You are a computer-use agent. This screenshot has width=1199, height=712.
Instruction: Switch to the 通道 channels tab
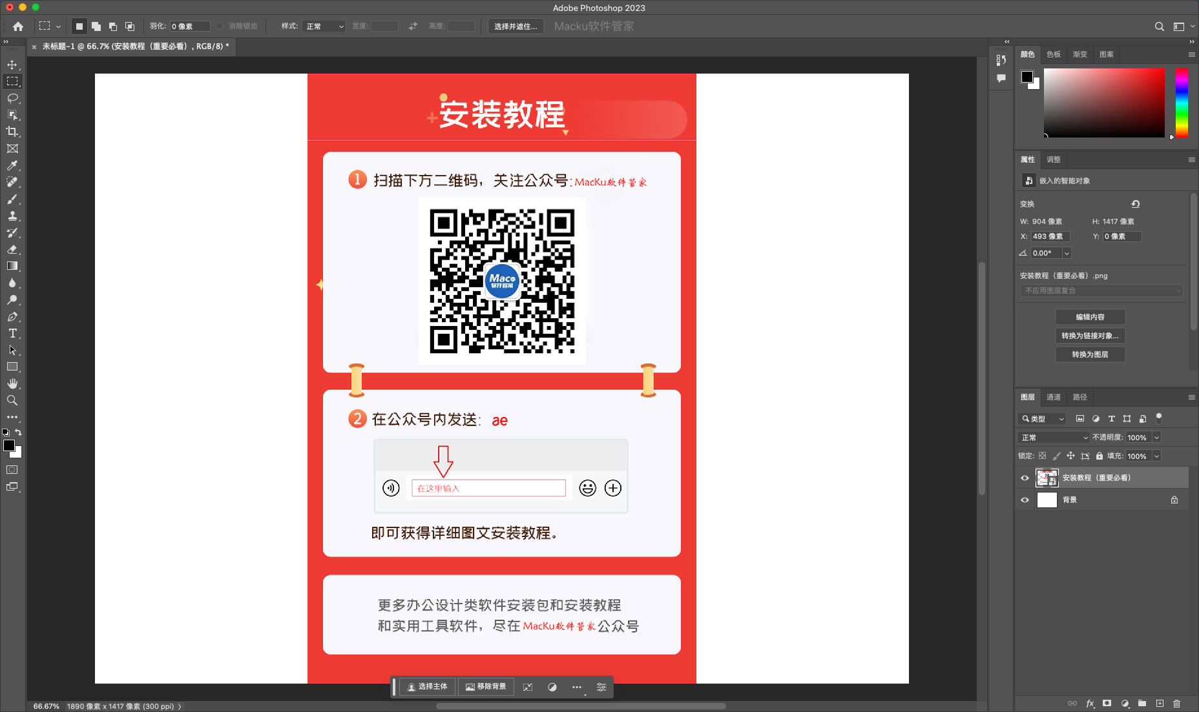click(1054, 397)
